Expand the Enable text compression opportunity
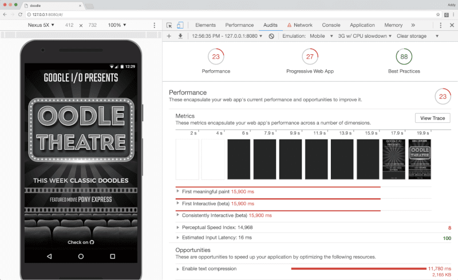Viewport: 458px width, 280px height. [x=178, y=269]
